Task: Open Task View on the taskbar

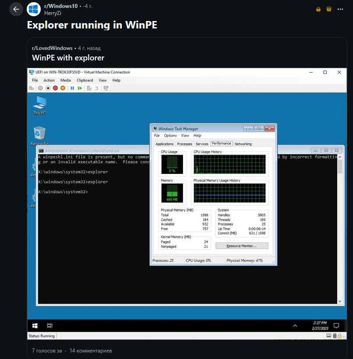Action: (x=49, y=326)
